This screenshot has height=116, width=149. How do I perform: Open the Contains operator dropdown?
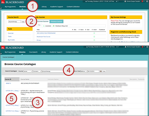[x=37, y=71]
